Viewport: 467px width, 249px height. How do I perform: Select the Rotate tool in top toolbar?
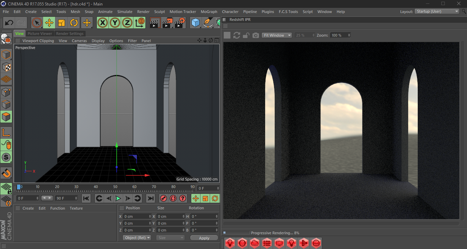(74, 23)
